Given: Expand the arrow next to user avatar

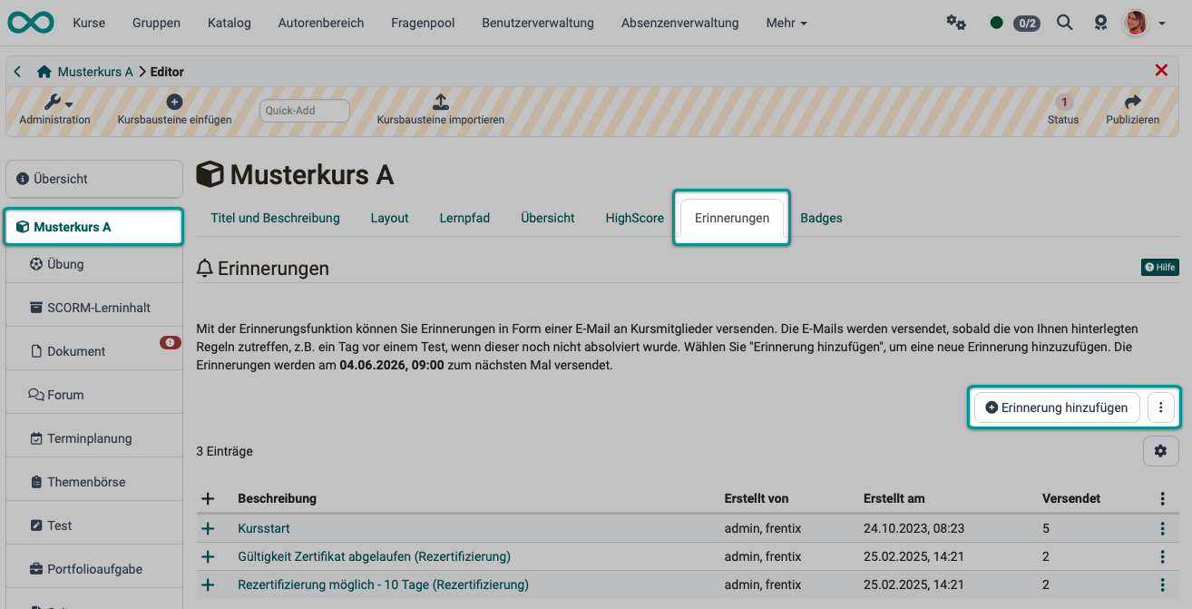Looking at the screenshot, I should 1162,24.
